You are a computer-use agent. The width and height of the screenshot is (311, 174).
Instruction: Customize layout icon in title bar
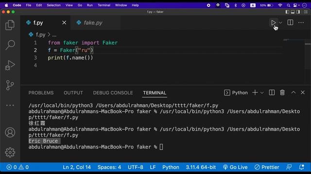click(306, 12)
